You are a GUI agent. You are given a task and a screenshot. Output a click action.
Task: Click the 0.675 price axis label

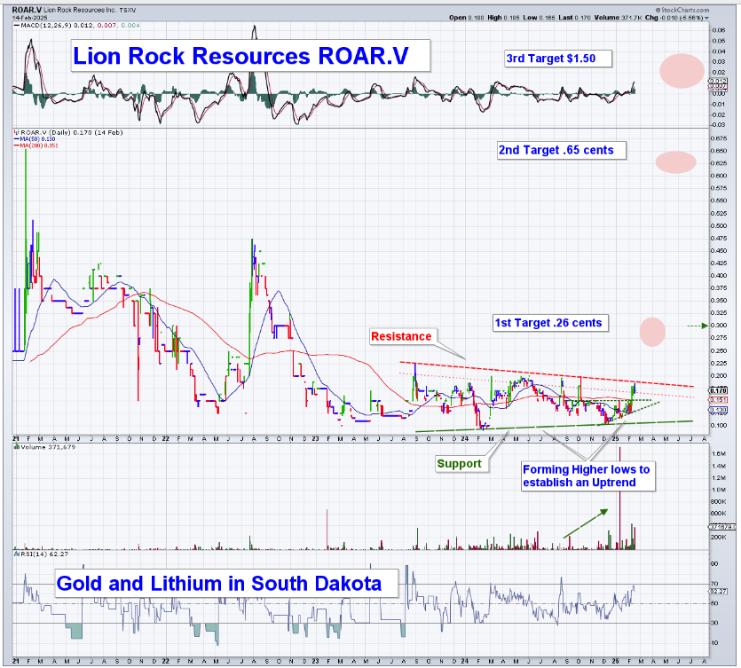(720, 138)
